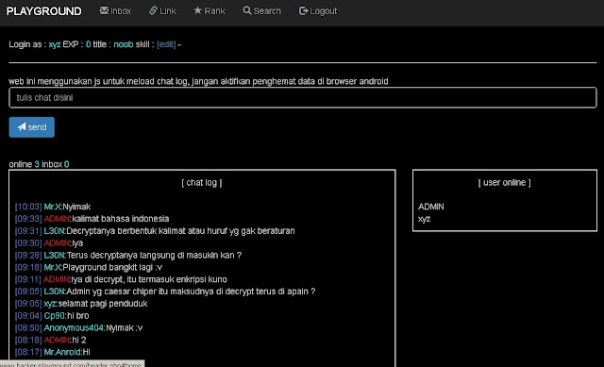Click the [ user online ] heading

(x=505, y=182)
